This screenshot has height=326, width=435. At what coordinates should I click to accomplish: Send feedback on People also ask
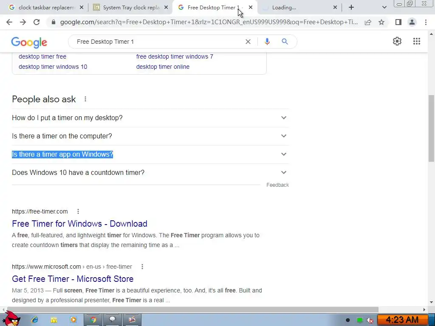[x=277, y=185]
